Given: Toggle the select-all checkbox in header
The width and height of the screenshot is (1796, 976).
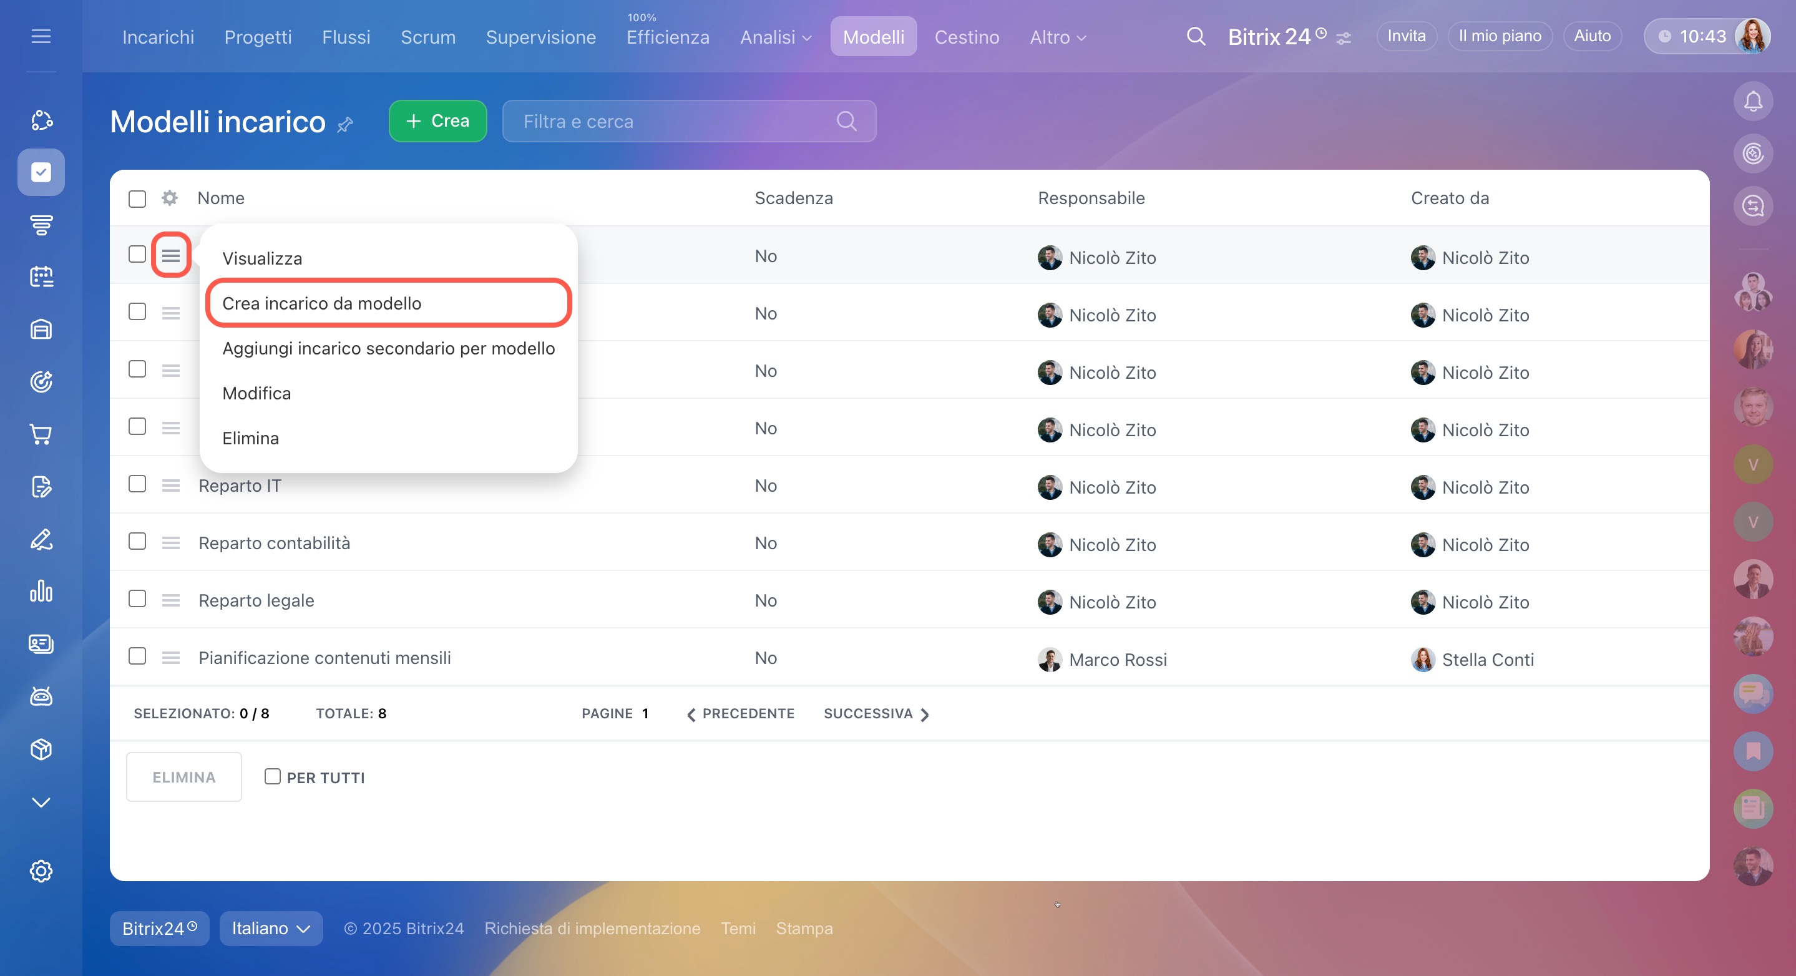Looking at the screenshot, I should [137, 198].
